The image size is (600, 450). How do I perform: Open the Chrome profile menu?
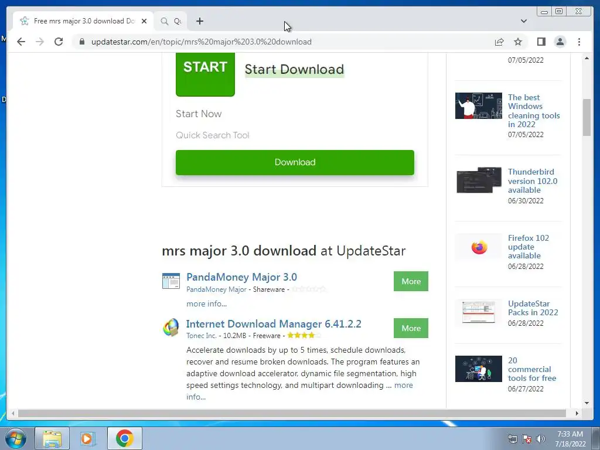pos(560,42)
